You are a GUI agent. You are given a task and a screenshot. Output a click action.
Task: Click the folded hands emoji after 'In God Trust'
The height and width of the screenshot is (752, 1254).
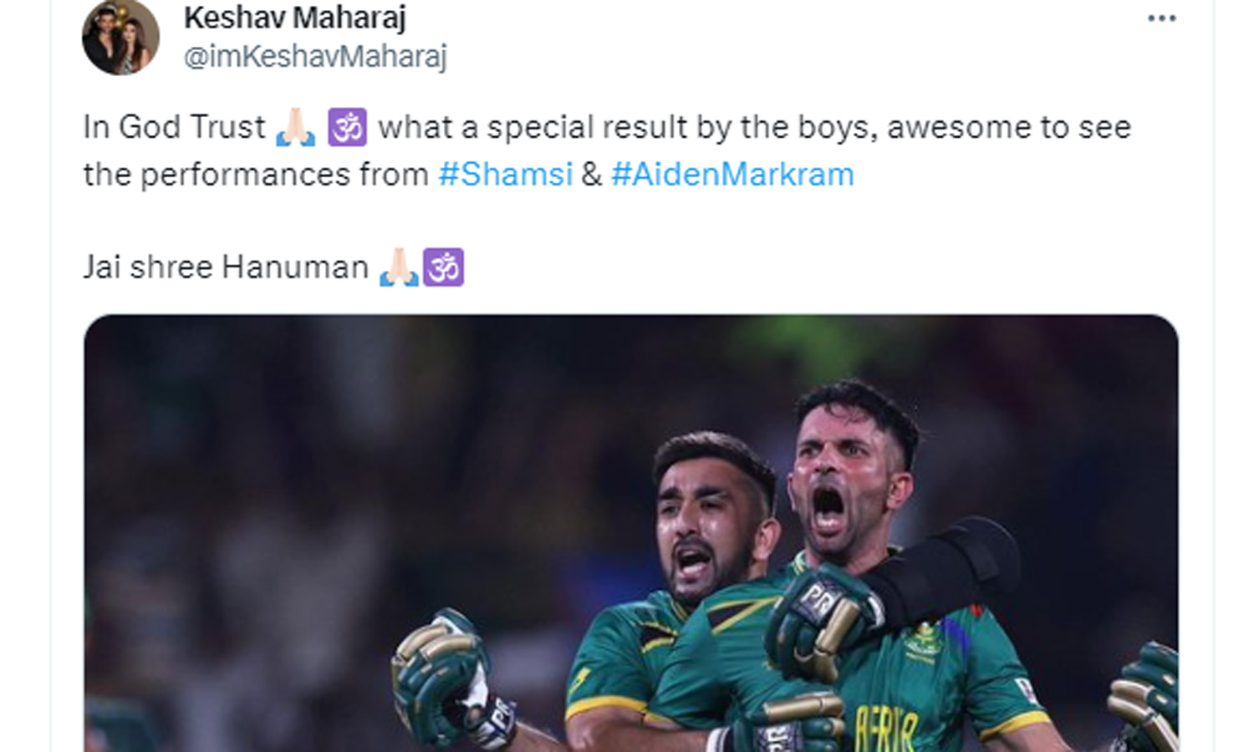(x=296, y=128)
